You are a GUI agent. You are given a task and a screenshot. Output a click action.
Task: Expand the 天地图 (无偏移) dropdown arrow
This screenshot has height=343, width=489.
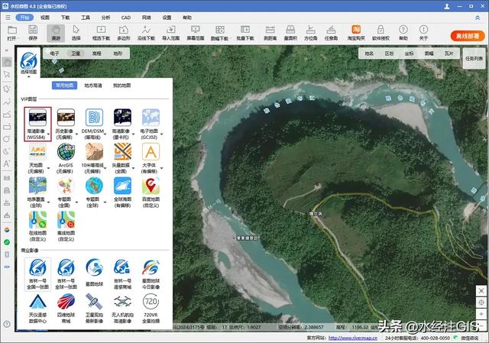[x=49, y=169]
